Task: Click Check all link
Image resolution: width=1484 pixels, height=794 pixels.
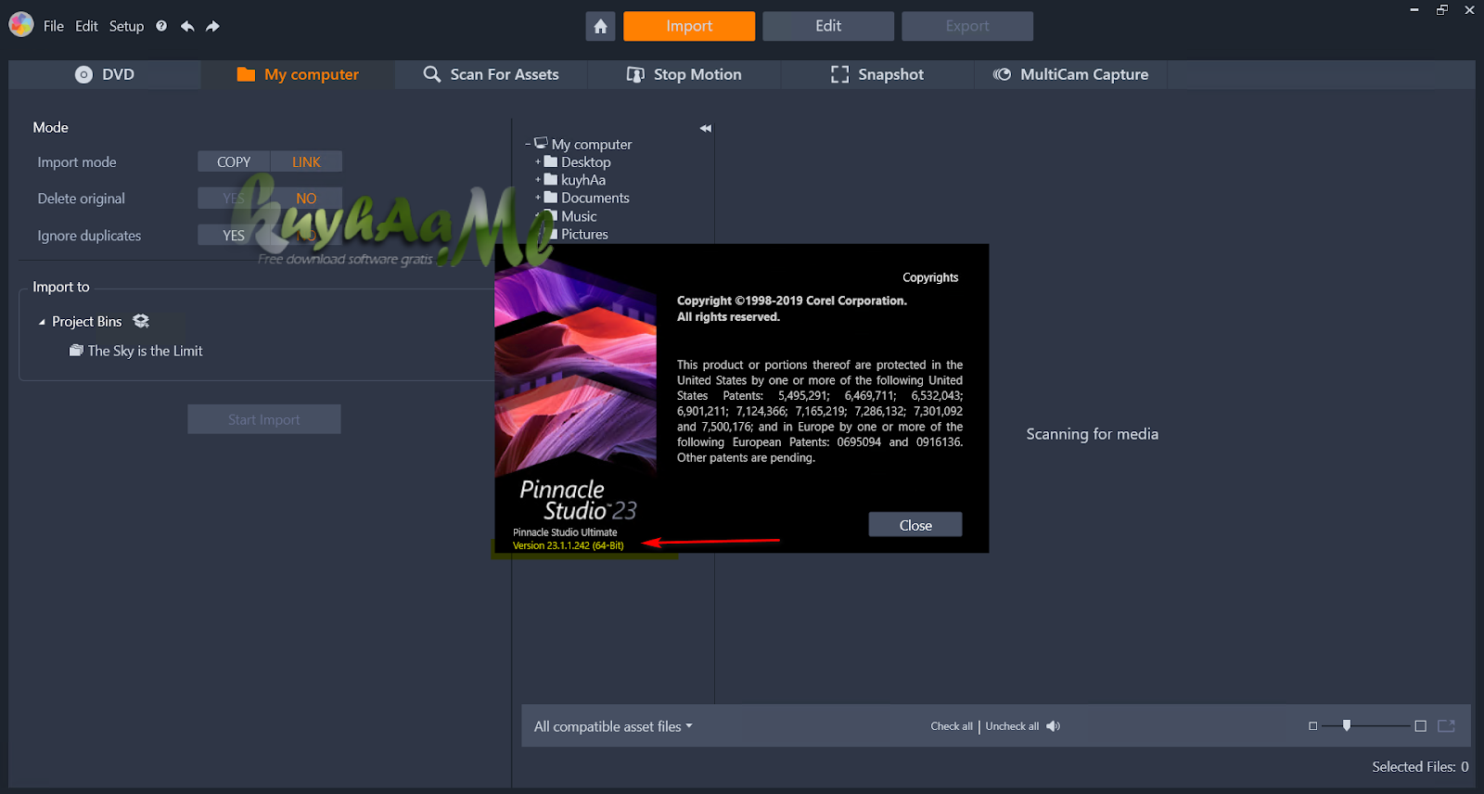Action: coord(952,726)
